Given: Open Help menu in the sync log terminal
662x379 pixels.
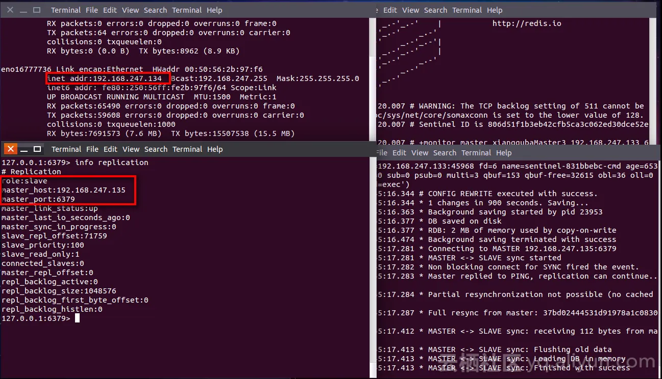Looking at the screenshot, I should [x=504, y=153].
